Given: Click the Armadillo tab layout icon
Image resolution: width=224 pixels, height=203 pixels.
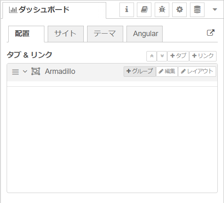Looking at the screenshot, I should (x=36, y=71).
